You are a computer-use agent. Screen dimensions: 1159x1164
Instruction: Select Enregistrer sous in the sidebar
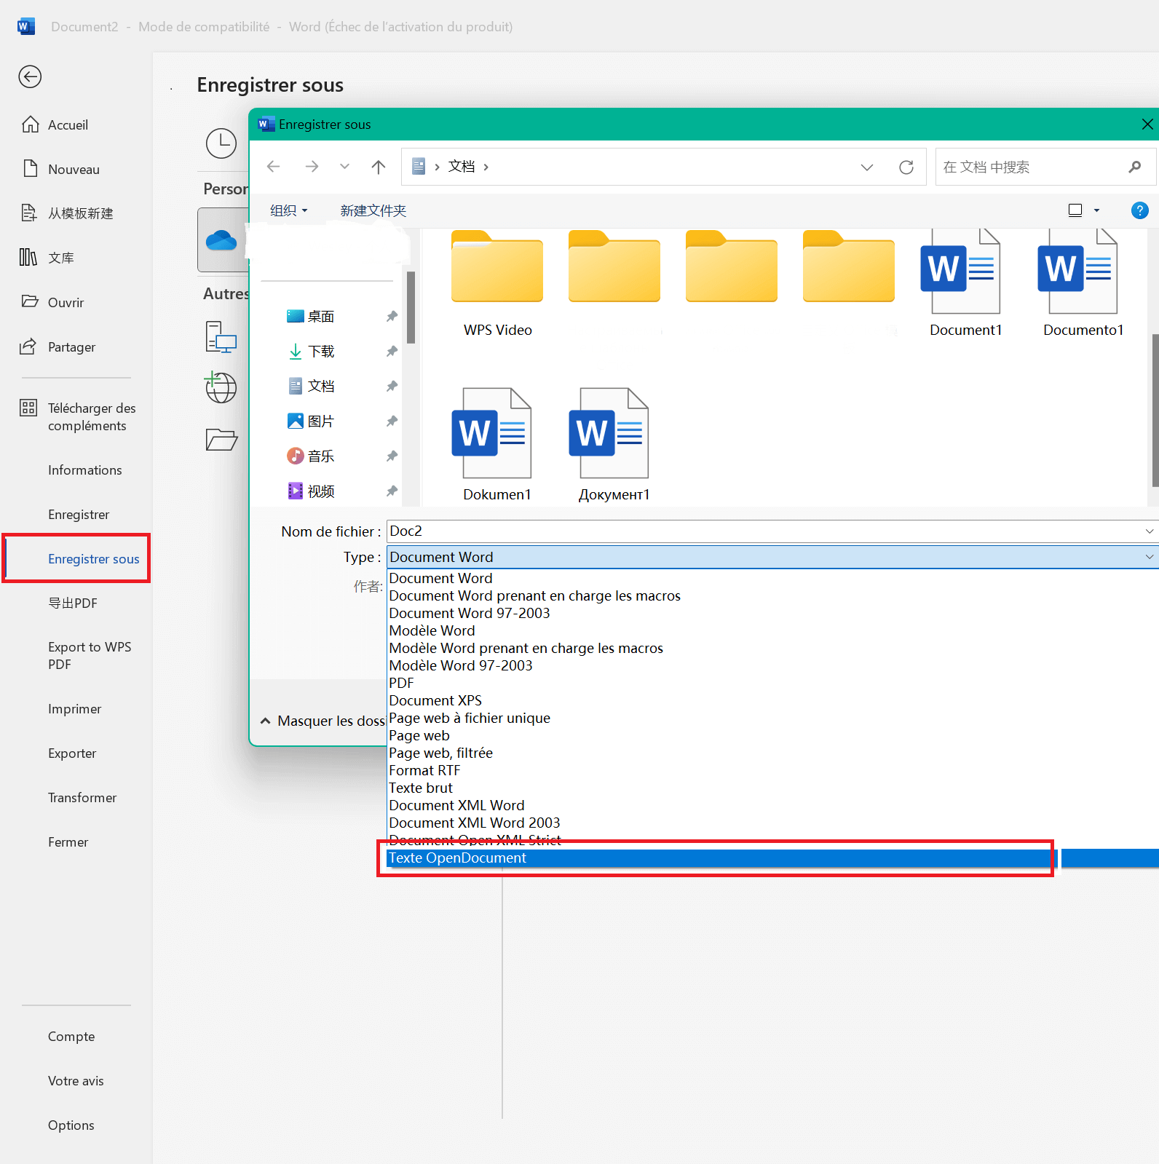coord(93,559)
